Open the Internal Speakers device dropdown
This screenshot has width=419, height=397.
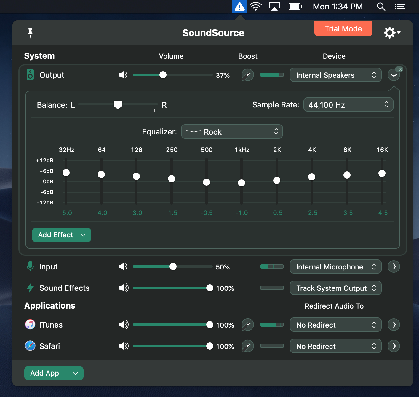pos(335,75)
